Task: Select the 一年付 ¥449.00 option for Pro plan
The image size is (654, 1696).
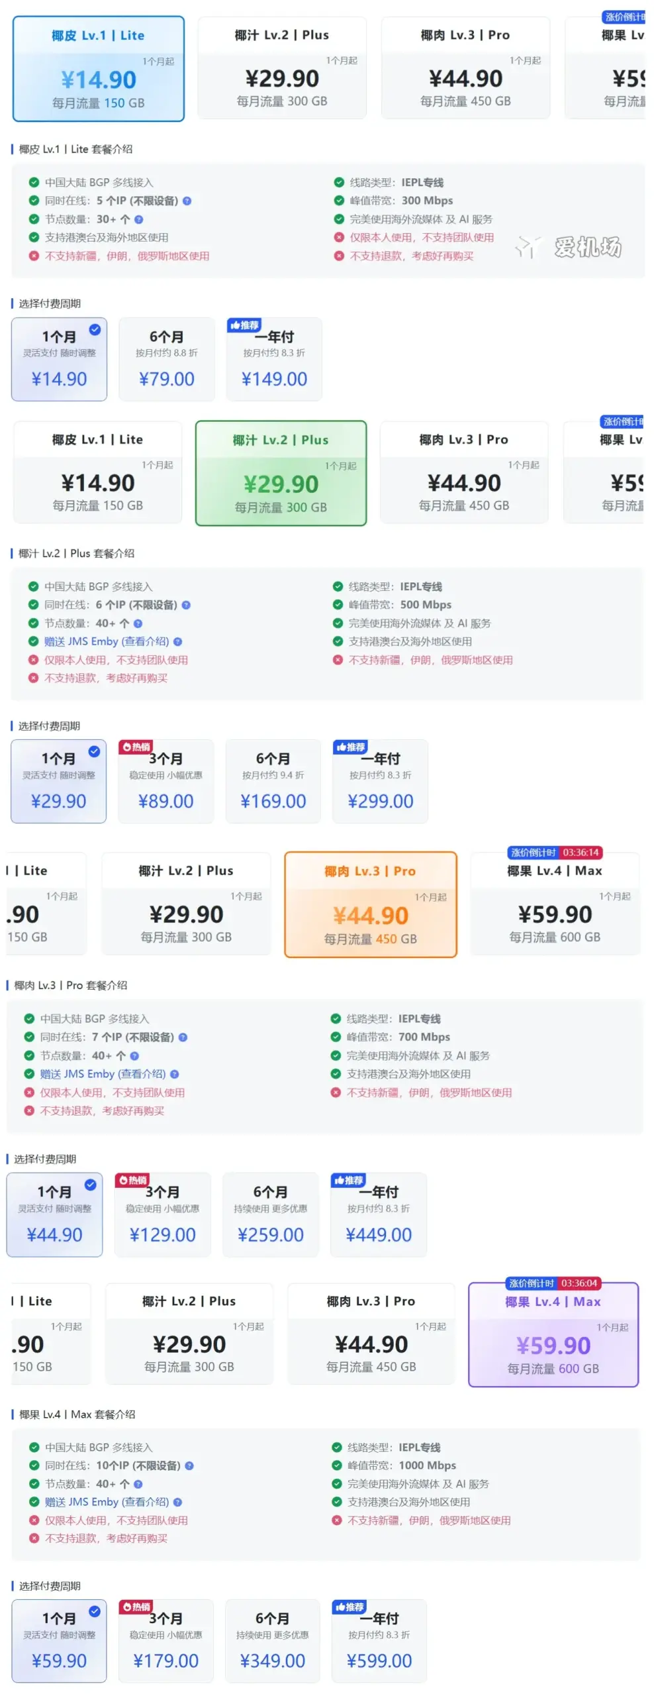Action: [x=378, y=1215]
